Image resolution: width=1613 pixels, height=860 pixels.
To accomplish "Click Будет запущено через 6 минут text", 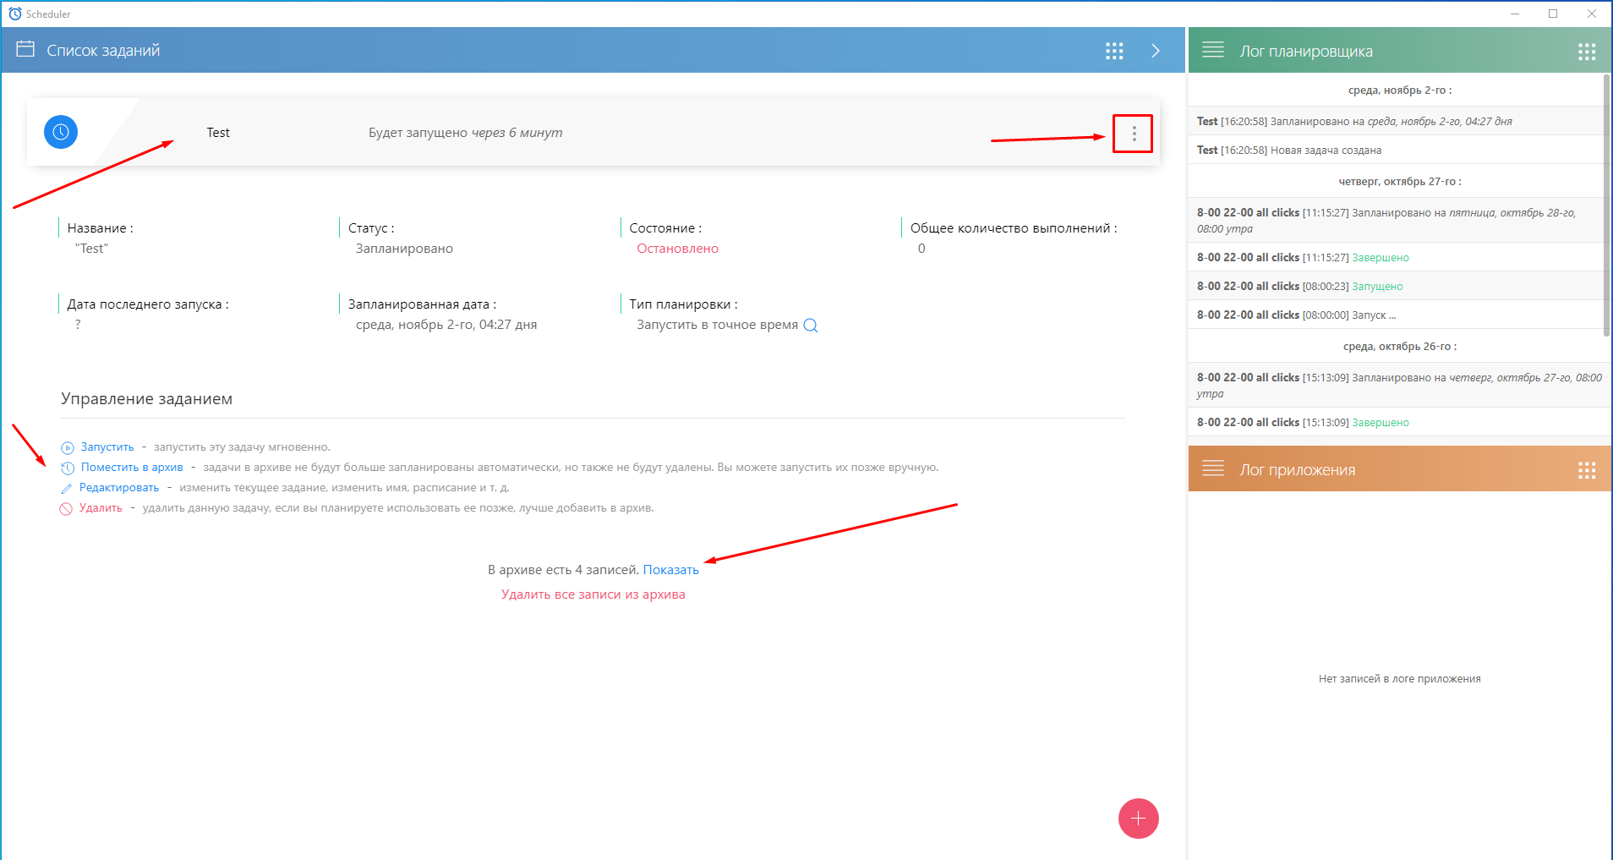I will pos(465,133).
